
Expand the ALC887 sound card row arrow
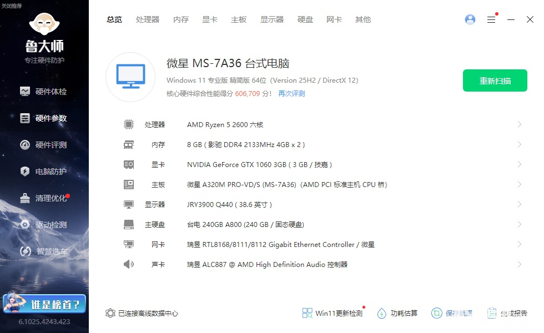519,264
